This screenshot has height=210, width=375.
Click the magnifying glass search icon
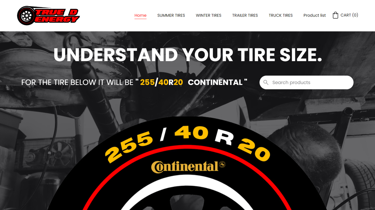pyautogui.click(x=266, y=82)
